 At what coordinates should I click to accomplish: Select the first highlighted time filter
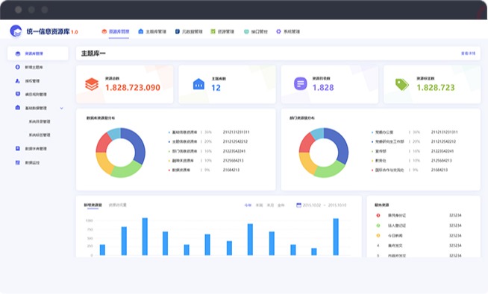click(248, 205)
